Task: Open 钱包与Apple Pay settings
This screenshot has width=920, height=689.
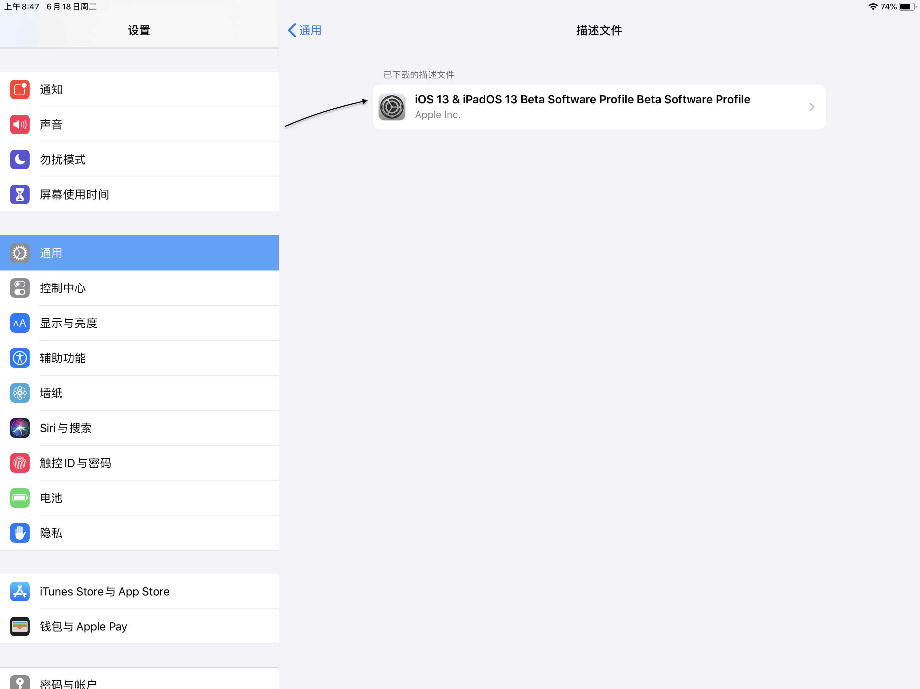Action: 139,626
